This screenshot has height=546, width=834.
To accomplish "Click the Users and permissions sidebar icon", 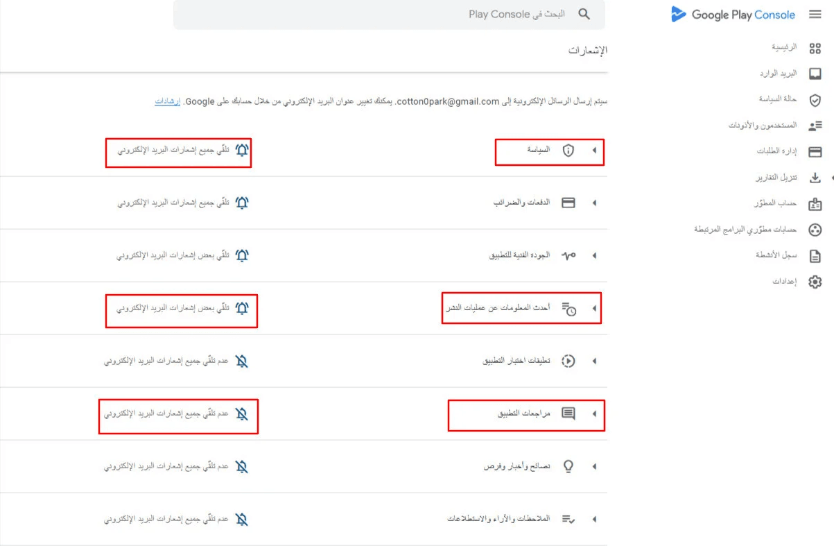I will pyautogui.click(x=815, y=126).
